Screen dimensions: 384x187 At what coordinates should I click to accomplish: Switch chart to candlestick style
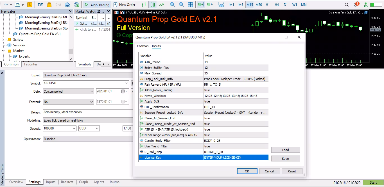tap(153, 5)
